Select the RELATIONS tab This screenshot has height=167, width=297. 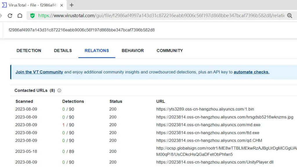[97, 51]
